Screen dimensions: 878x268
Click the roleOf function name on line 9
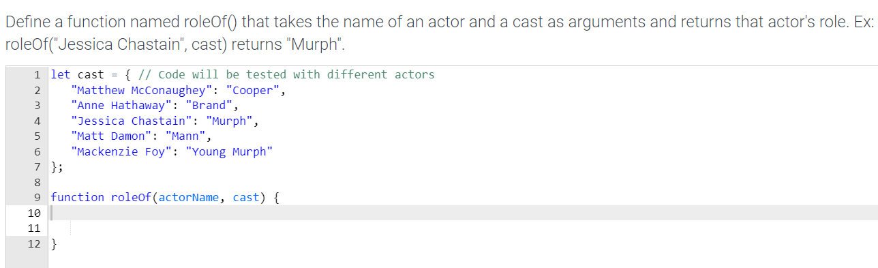click(132, 198)
